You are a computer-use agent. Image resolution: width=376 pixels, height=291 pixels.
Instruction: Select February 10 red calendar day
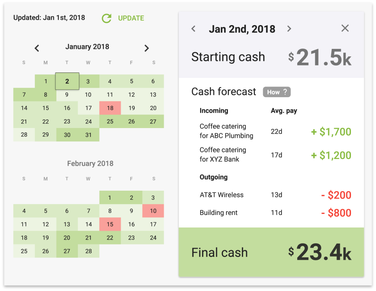click(x=153, y=211)
